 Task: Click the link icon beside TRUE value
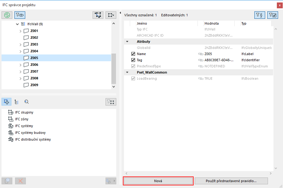201,78
